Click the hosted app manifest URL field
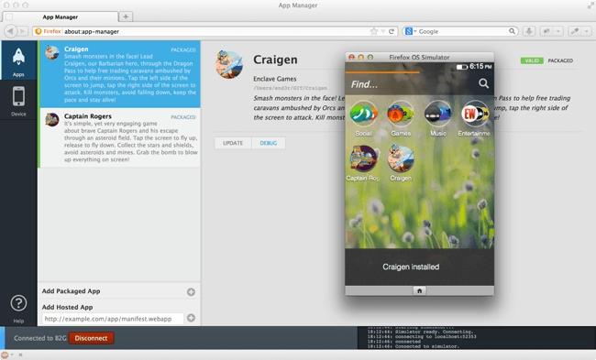This screenshot has width=596, height=360. tap(113, 319)
